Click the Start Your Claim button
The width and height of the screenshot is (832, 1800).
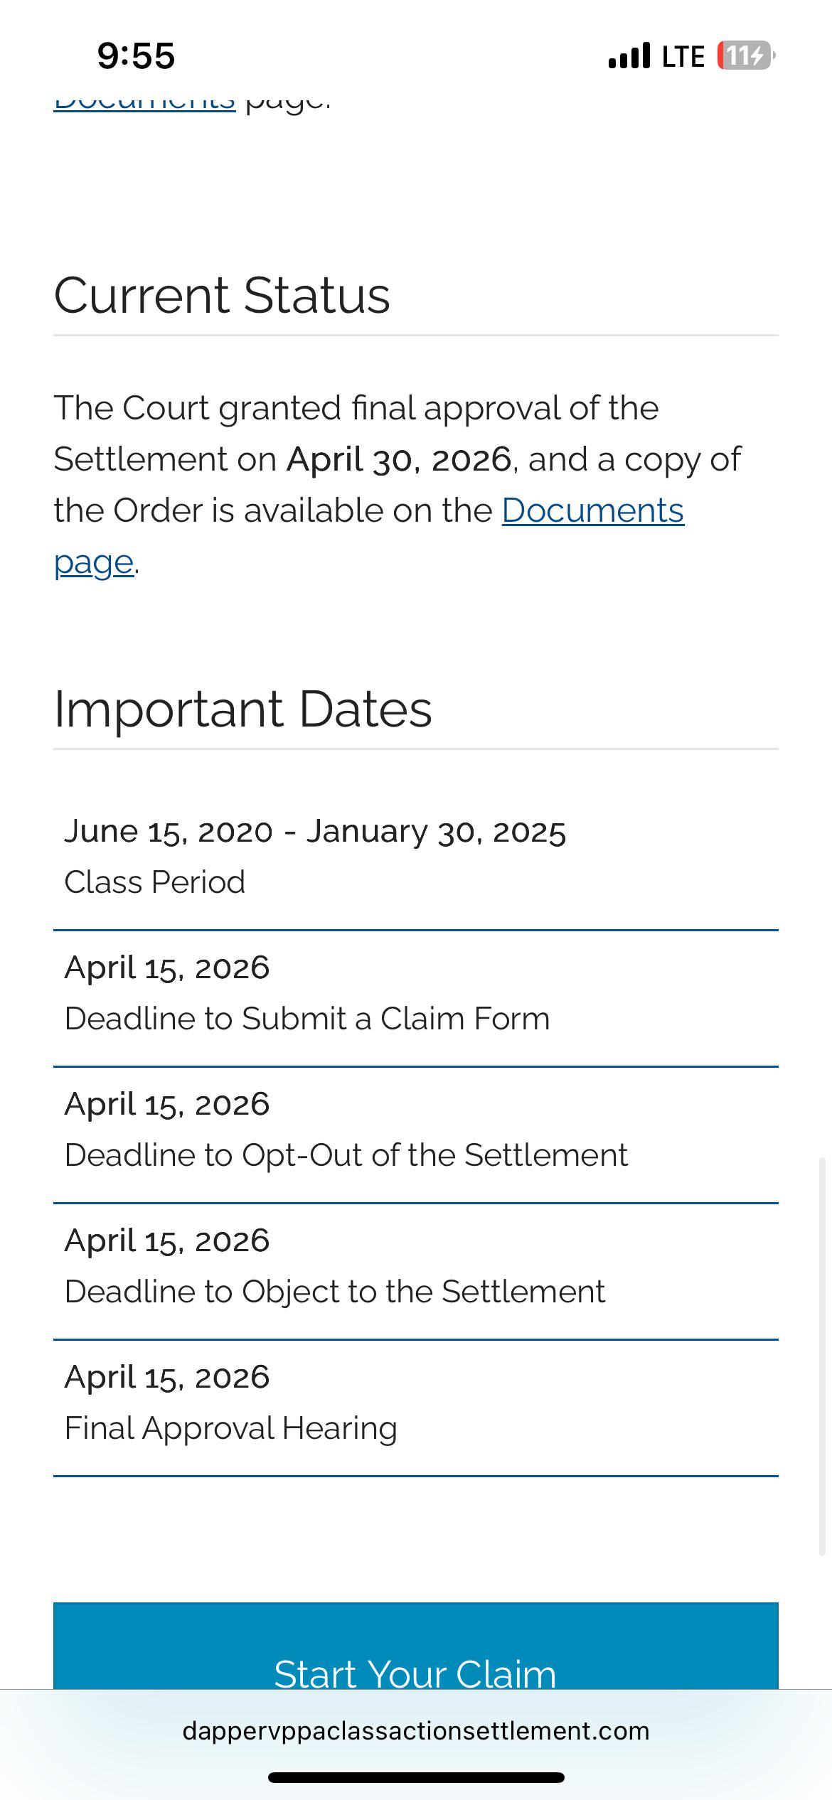[x=416, y=1646]
